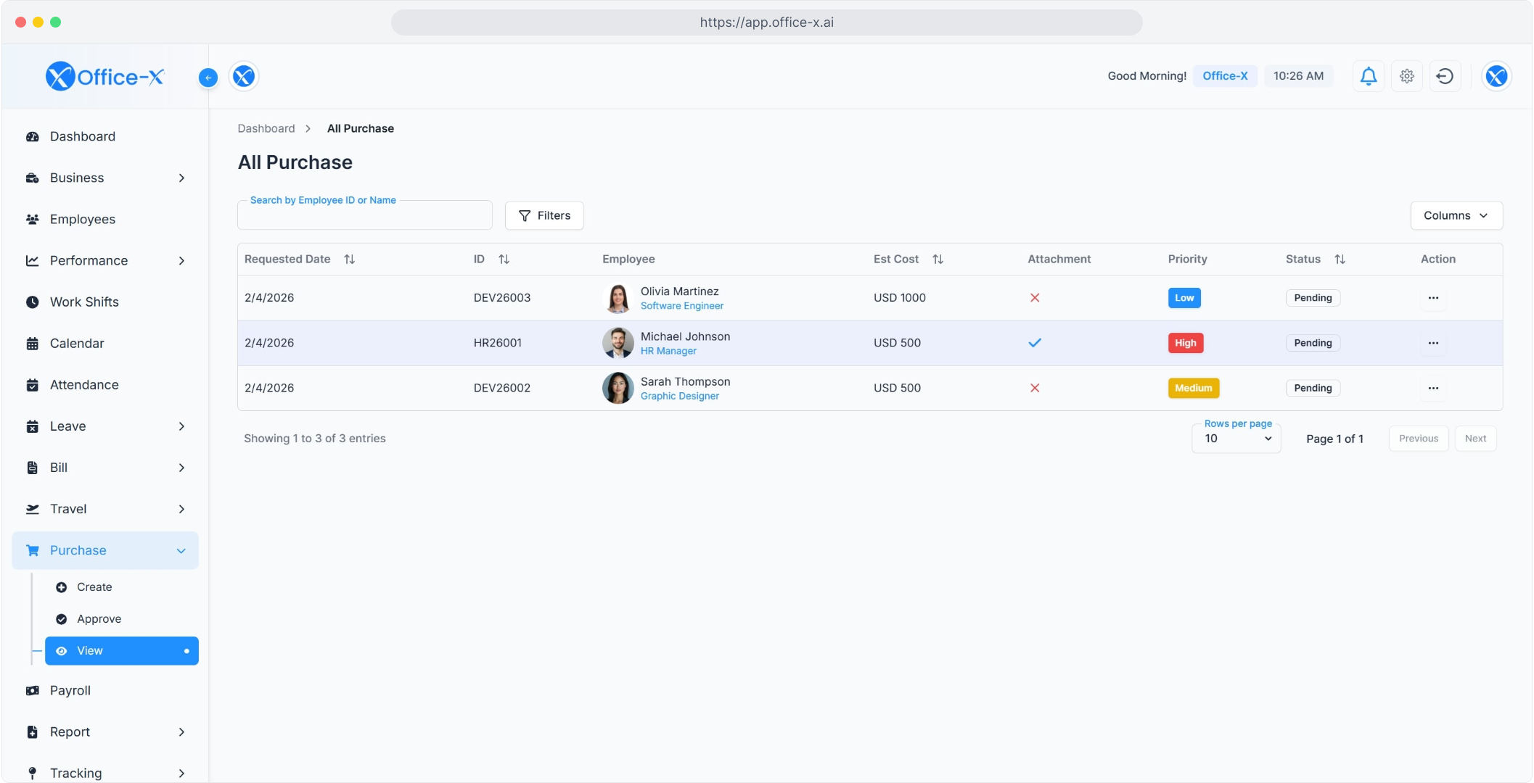Open actions menu for Olivia Martinez row

pos(1433,298)
